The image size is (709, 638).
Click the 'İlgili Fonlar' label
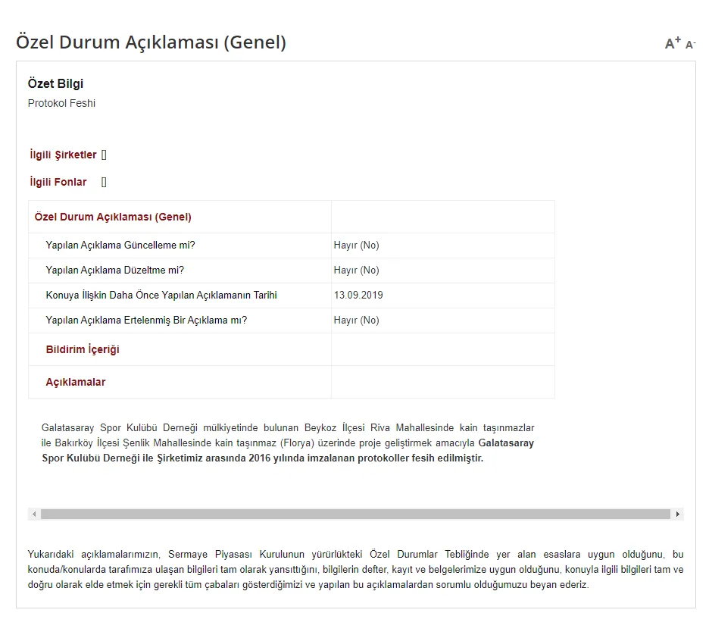pos(58,182)
